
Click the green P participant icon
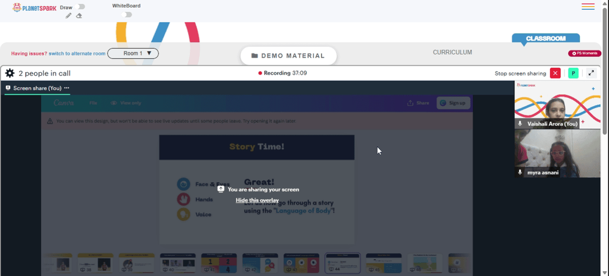pos(573,74)
